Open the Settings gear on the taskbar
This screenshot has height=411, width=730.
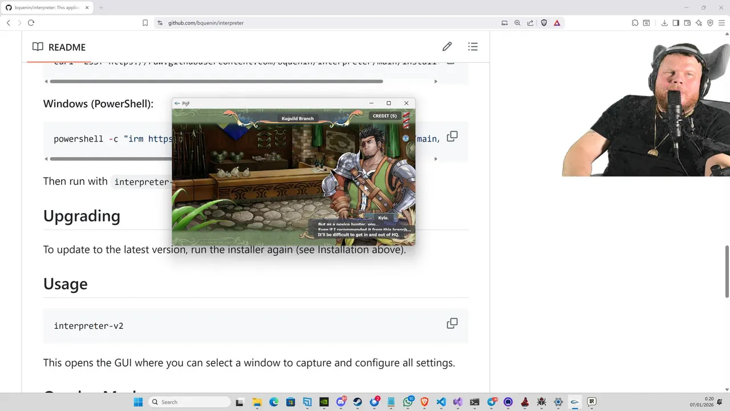tap(558, 402)
